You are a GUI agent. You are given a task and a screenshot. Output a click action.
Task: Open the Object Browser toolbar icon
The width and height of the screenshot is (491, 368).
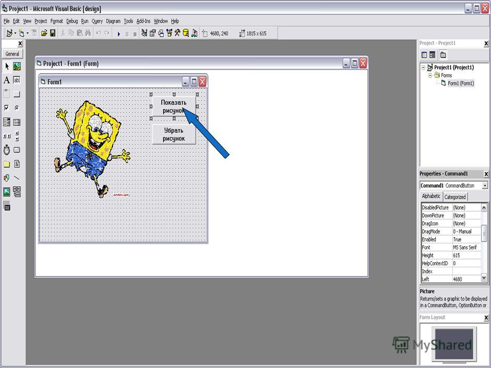coord(169,33)
